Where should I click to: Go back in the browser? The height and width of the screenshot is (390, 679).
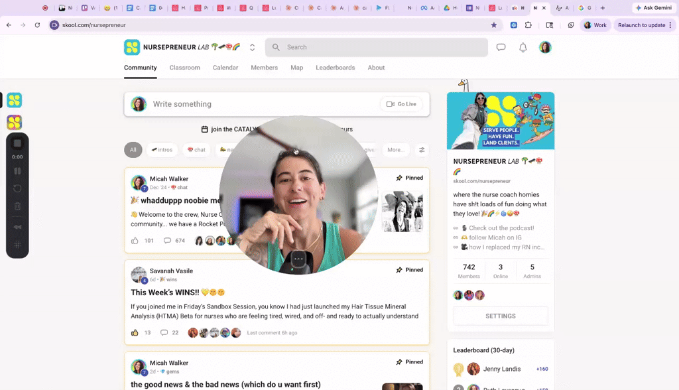tap(9, 25)
